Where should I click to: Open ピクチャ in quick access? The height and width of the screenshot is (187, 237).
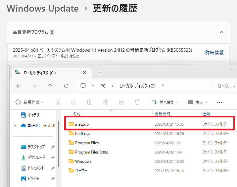coord(30,178)
